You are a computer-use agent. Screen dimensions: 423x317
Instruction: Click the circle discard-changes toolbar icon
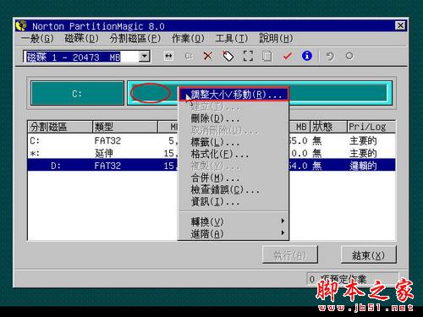click(x=349, y=56)
